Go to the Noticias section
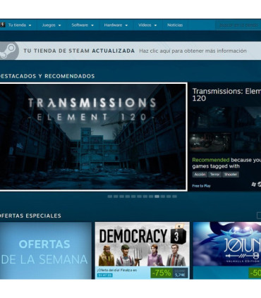The width and height of the screenshot is (261, 298). click(175, 25)
